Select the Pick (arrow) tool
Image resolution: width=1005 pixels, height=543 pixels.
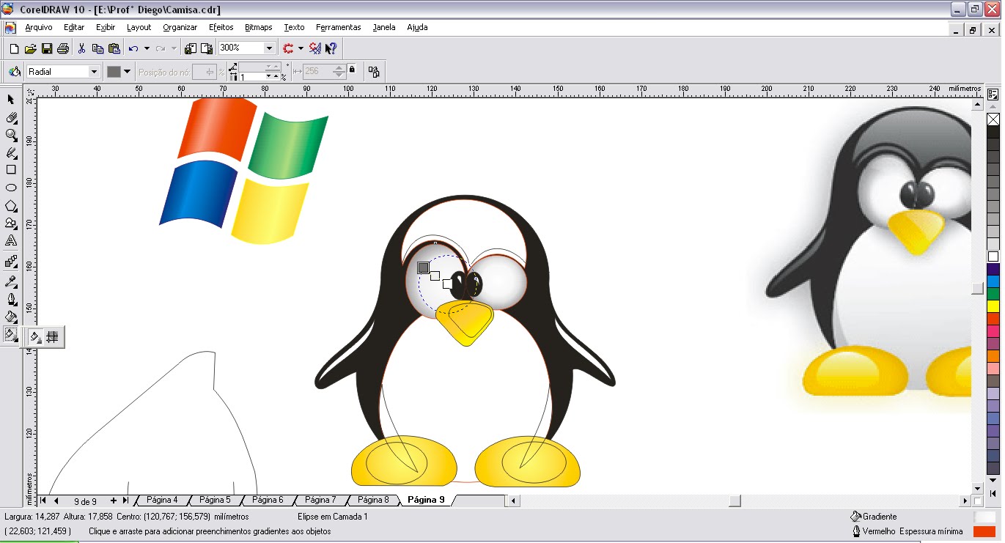pos(11,99)
